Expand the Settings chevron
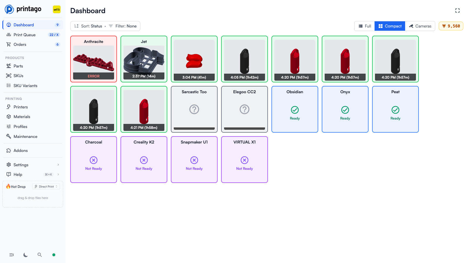 tap(58, 165)
